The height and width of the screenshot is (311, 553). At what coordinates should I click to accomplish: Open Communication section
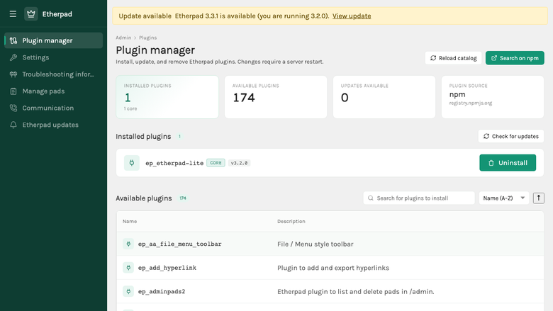tap(54, 108)
